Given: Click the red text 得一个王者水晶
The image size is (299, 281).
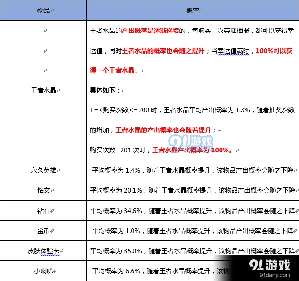Looking at the screenshot, I should click(x=112, y=70).
